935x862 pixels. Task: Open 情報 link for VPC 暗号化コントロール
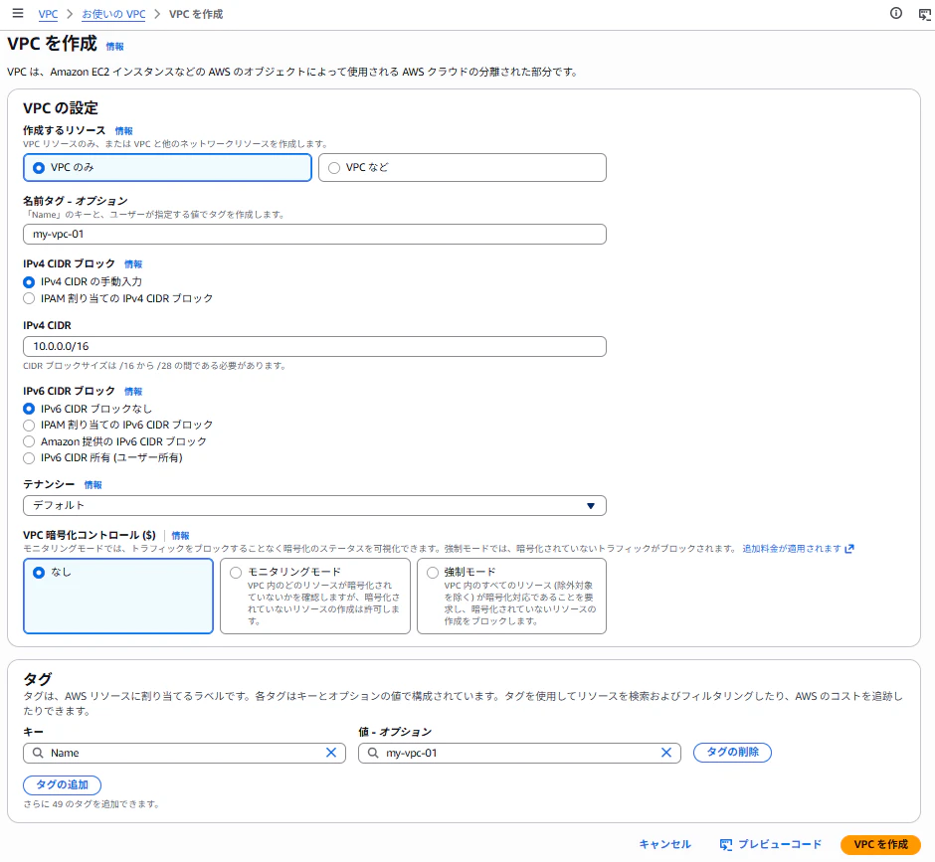(181, 536)
